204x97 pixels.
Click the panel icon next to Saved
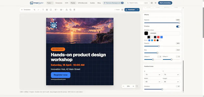(x=122, y=10)
